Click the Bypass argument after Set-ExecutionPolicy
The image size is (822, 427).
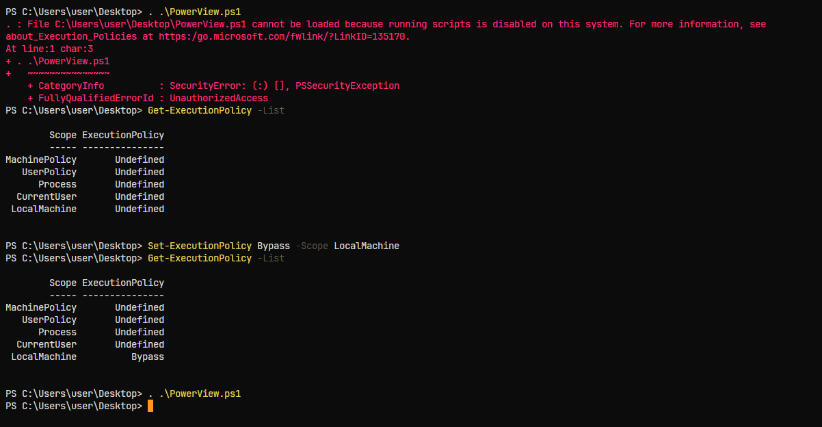[274, 246]
